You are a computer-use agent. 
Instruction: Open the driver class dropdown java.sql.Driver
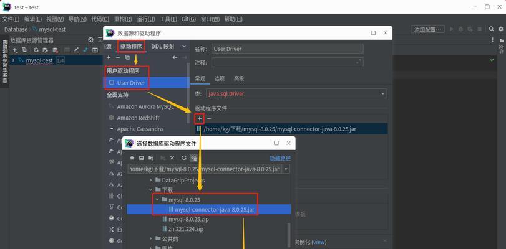[x=382, y=94]
